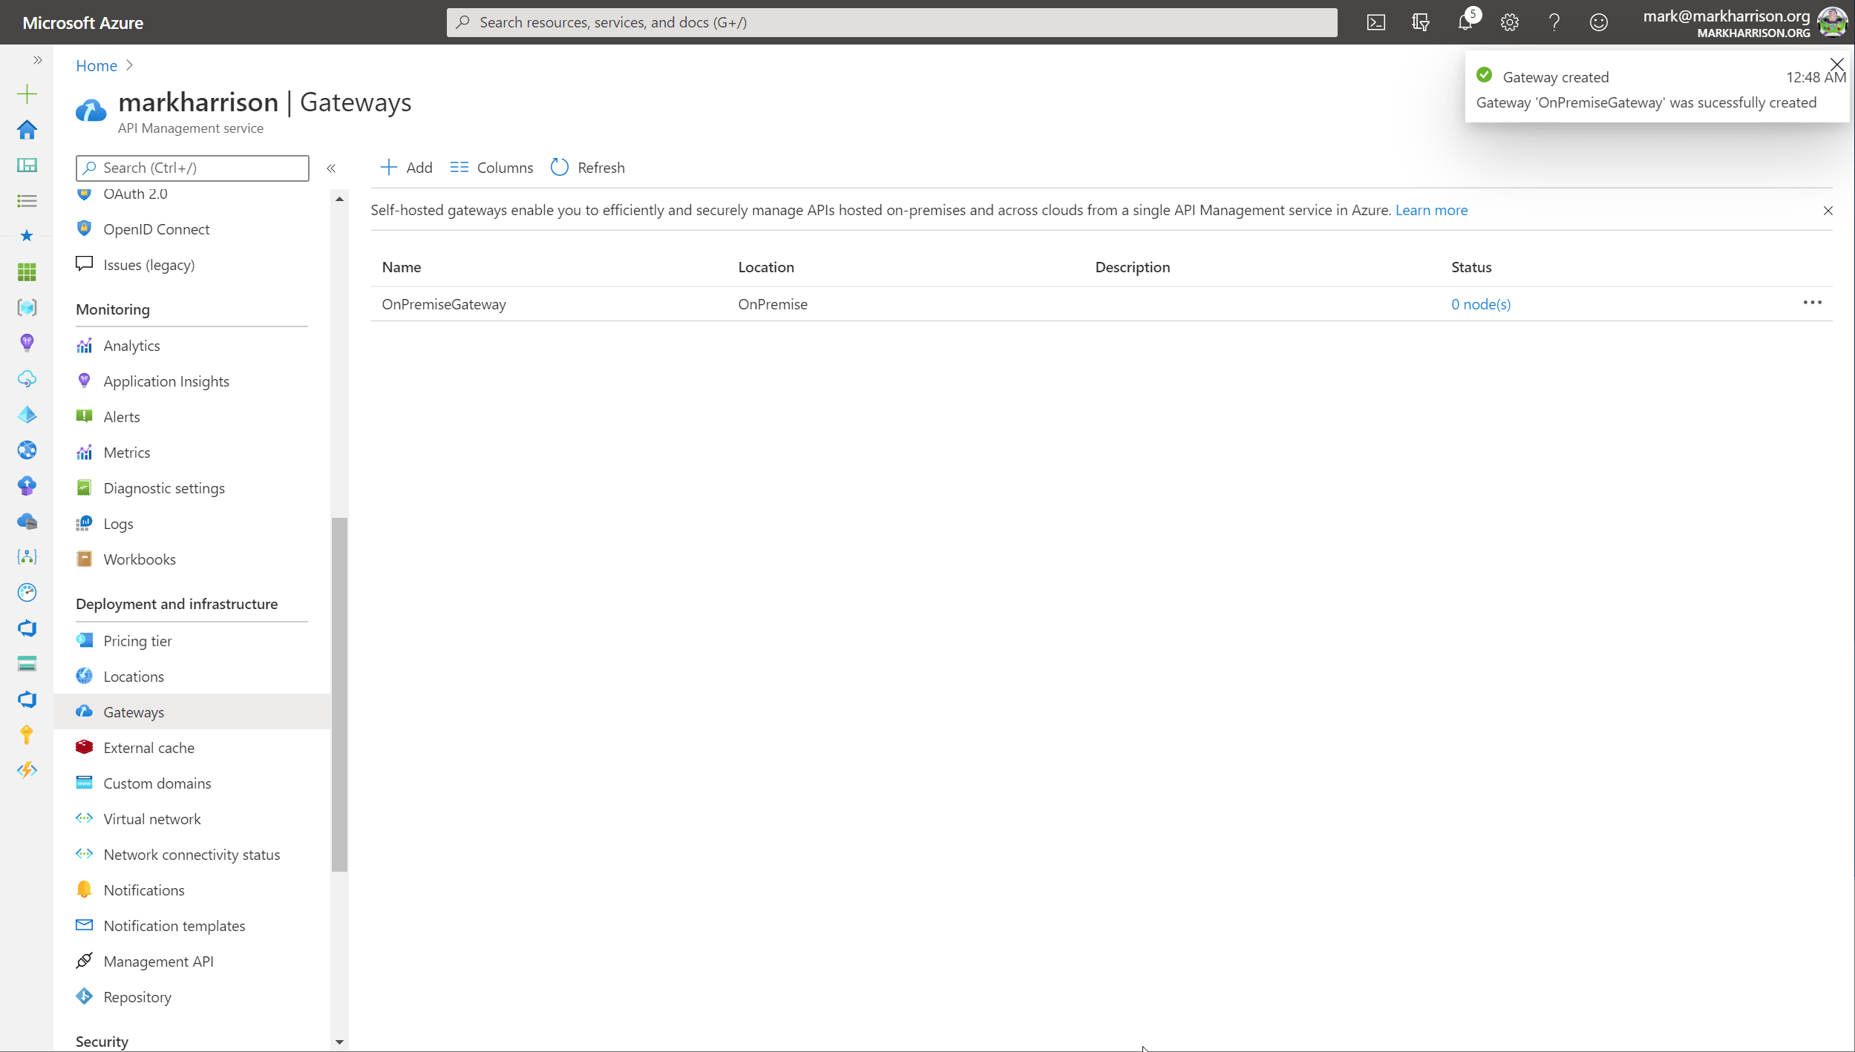Click the global search resources box
Screen dimensions: 1855x1052
click(x=891, y=22)
